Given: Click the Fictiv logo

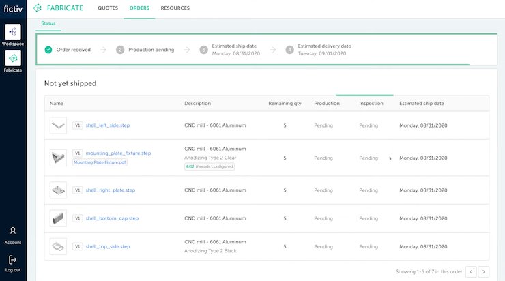Looking at the screenshot, I should pyautogui.click(x=13, y=8).
